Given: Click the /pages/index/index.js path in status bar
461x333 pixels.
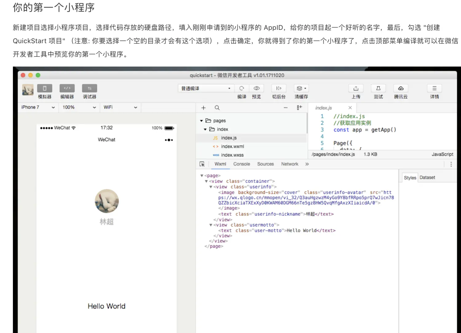Looking at the screenshot, I should (333, 154).
